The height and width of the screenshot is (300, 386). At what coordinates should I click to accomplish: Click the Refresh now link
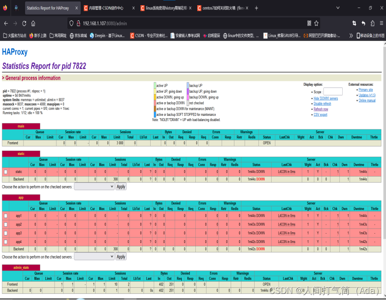(x=321, y=109)
